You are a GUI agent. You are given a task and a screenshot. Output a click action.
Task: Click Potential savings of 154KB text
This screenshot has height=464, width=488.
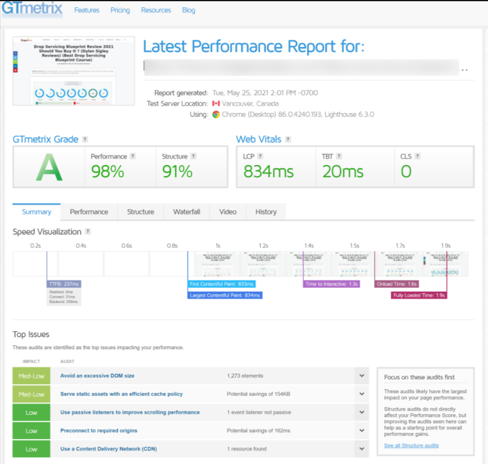point(258,394)
